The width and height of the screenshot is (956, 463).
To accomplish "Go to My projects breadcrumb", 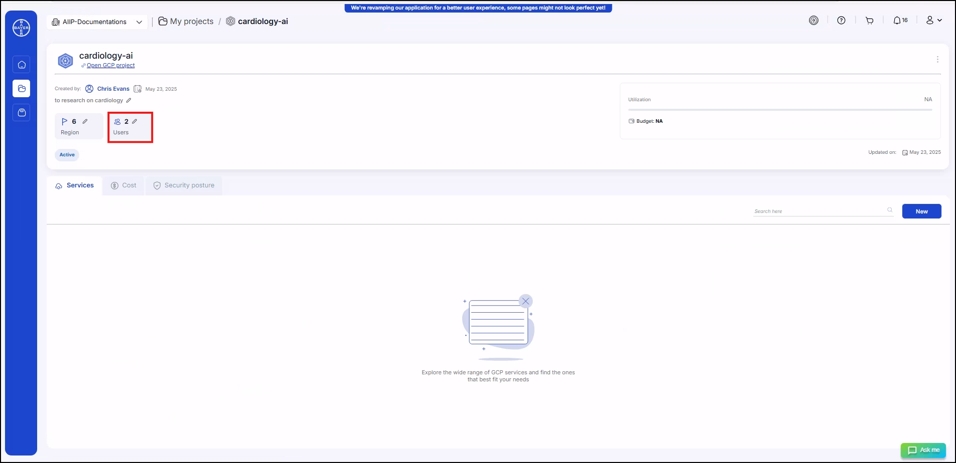I will [x=186, y=22].
